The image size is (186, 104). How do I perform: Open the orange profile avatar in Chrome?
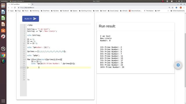(x=181, y=8)
